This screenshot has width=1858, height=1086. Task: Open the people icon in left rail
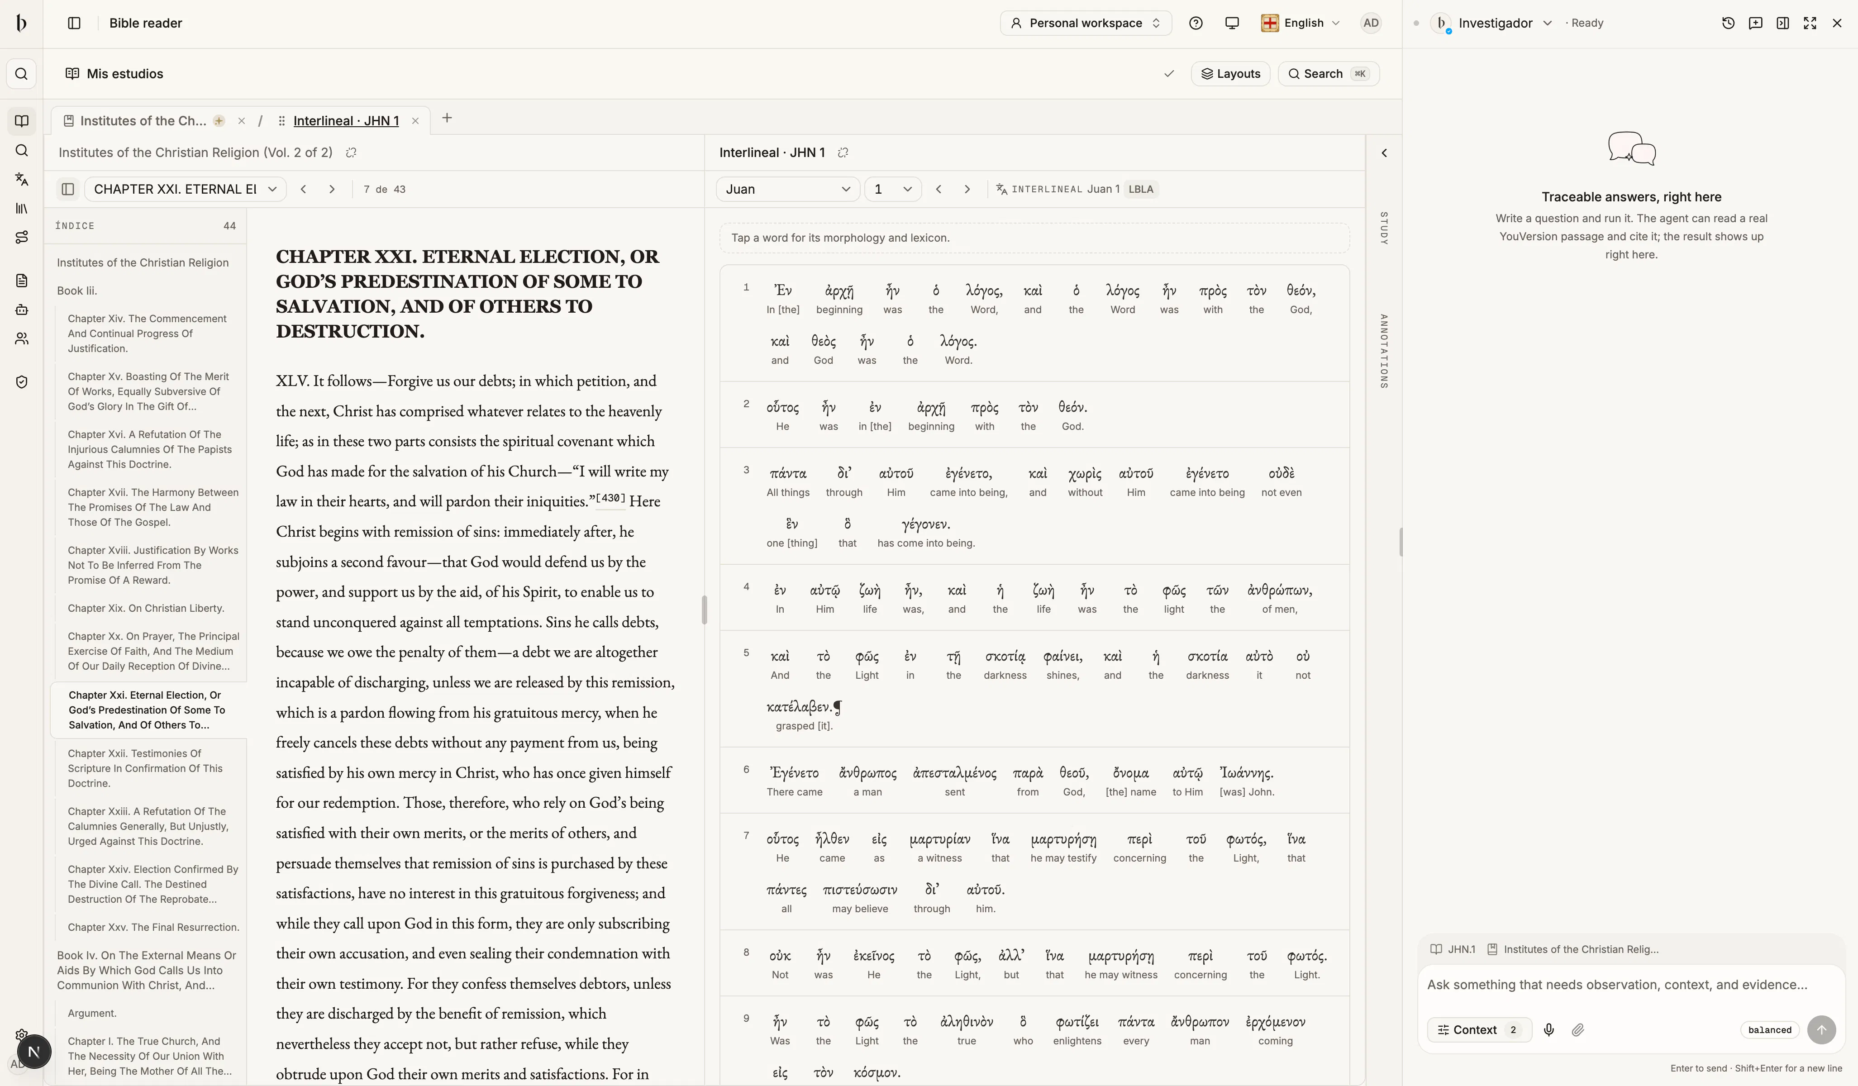tap(21, 338)
